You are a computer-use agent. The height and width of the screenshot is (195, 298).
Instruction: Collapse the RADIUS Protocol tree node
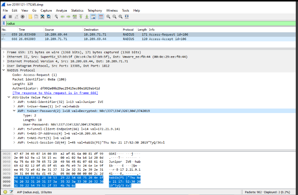coord(4,70)
